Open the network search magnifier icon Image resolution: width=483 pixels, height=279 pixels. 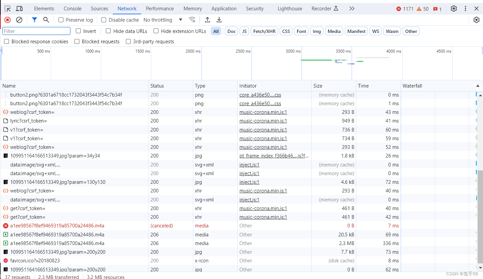pos(46,20)
